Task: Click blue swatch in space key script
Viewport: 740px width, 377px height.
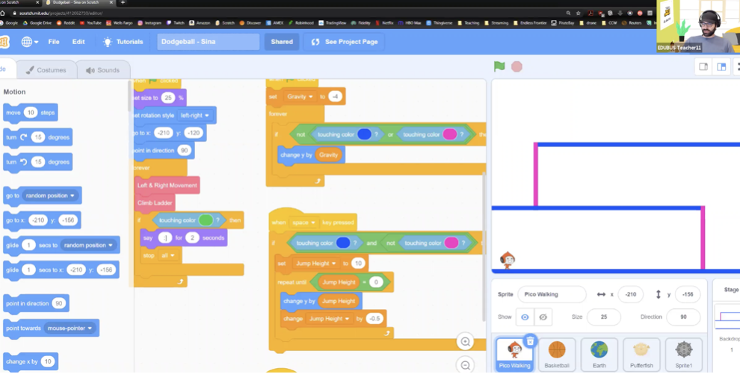Action: coord(343,243)
